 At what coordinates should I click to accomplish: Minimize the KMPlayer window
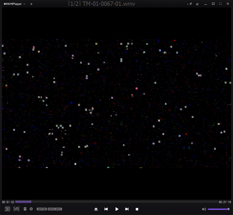click(205, 4)
